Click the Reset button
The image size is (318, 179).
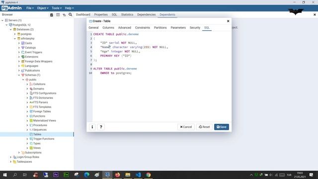[x=204, y=127]
